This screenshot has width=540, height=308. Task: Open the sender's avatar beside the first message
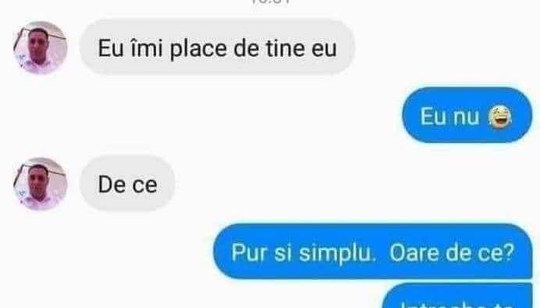click(40, 48)
